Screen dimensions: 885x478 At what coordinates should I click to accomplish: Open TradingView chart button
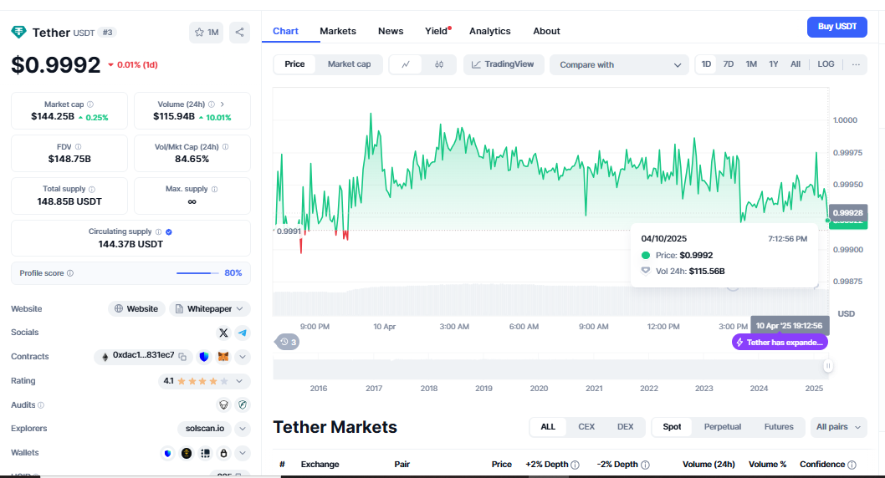coord(503,64)
